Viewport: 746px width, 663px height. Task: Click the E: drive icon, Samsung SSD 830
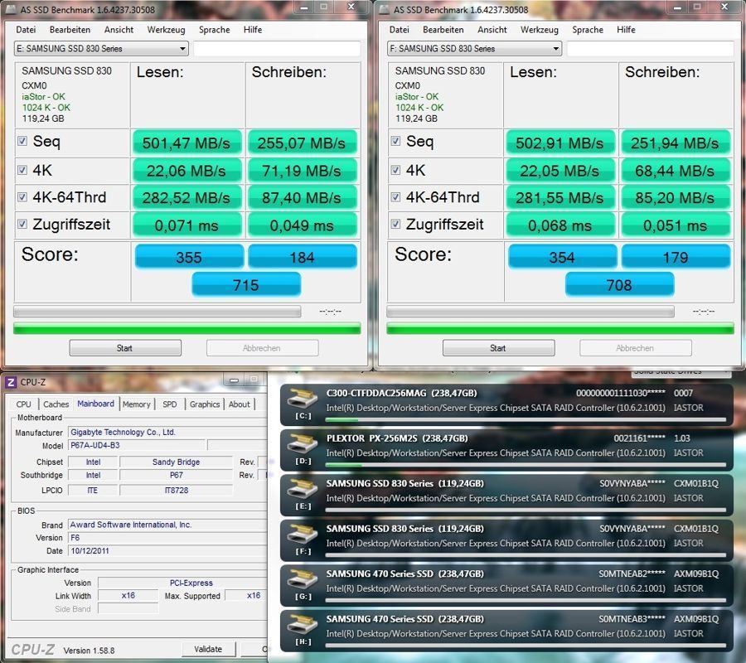304,488
